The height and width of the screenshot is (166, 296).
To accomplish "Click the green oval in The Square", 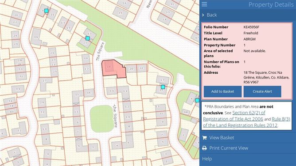I will pyautogui.click(x=102, y=119).
